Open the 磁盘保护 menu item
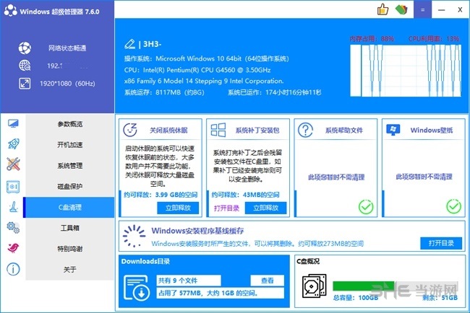 (x=69, y=186)
